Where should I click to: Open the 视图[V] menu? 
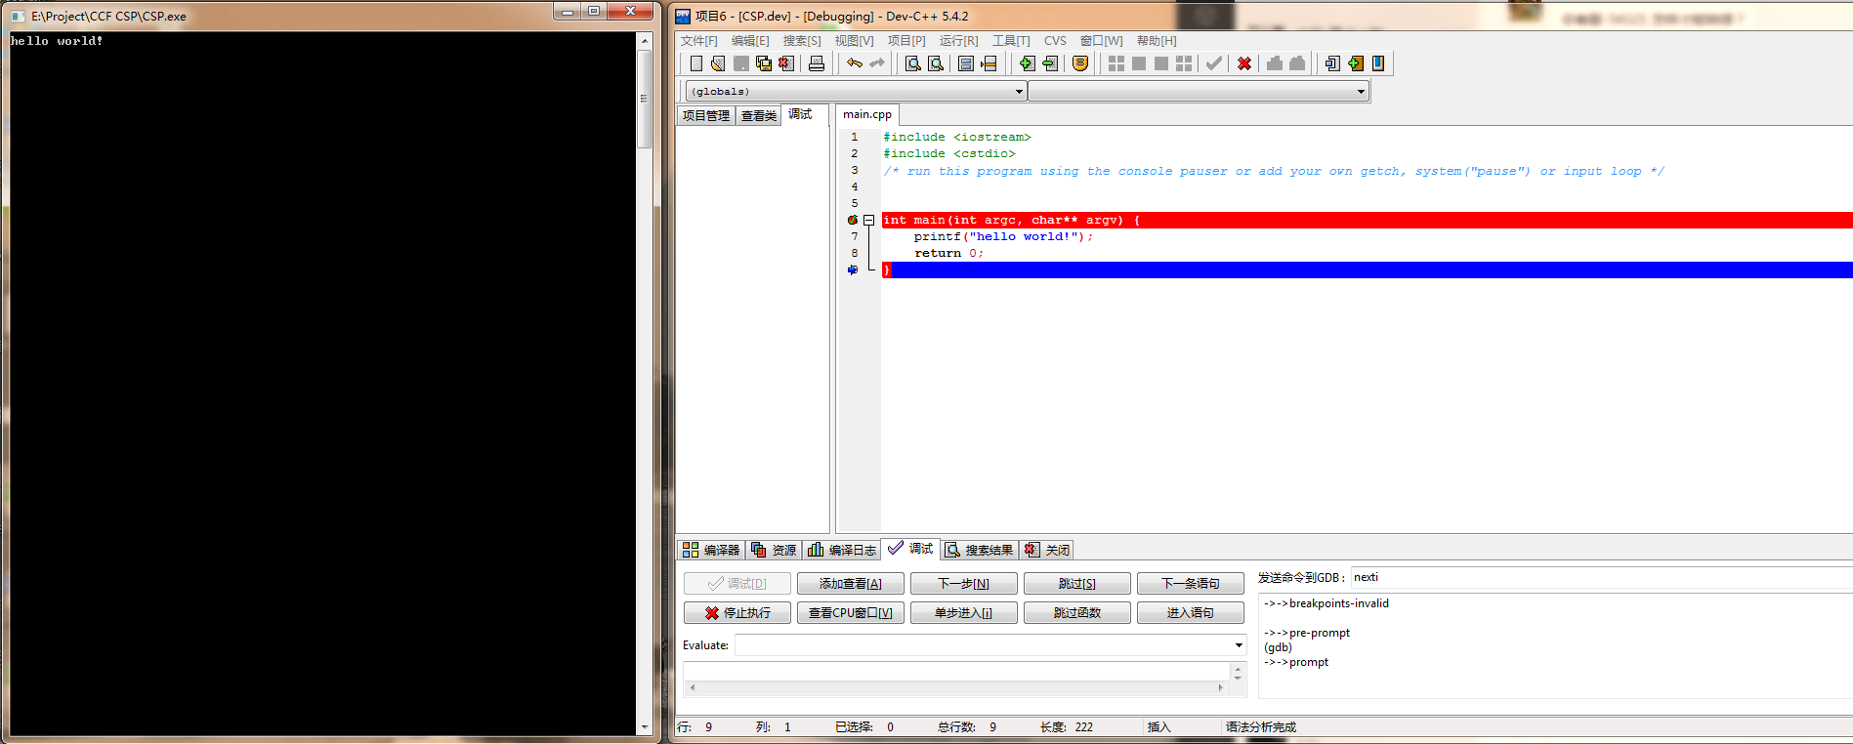[854, 41]
